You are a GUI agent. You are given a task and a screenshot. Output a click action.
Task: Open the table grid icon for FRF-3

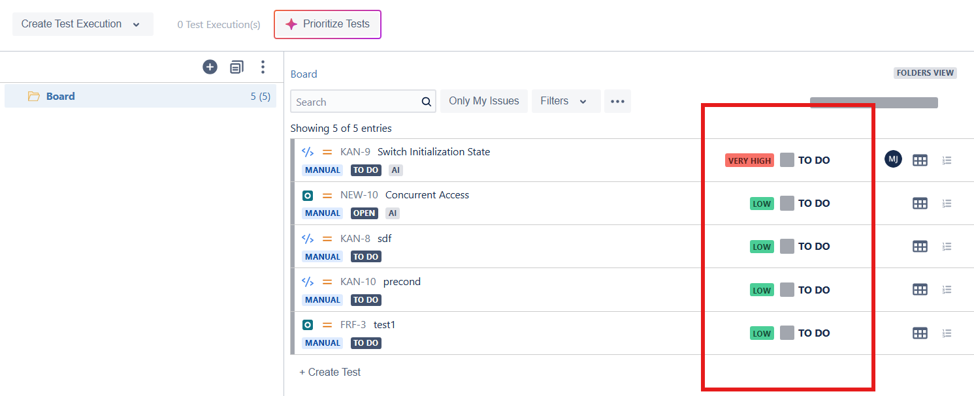(x=920, y=333)
